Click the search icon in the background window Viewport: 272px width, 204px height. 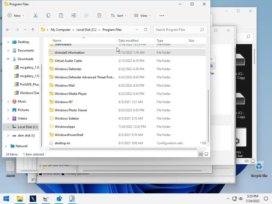248,37
